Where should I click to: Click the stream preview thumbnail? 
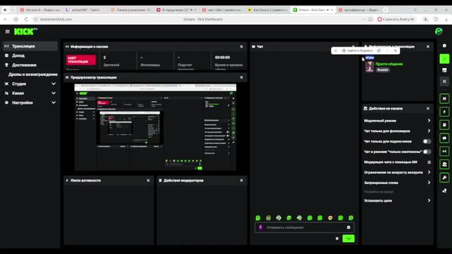(155, 127)
